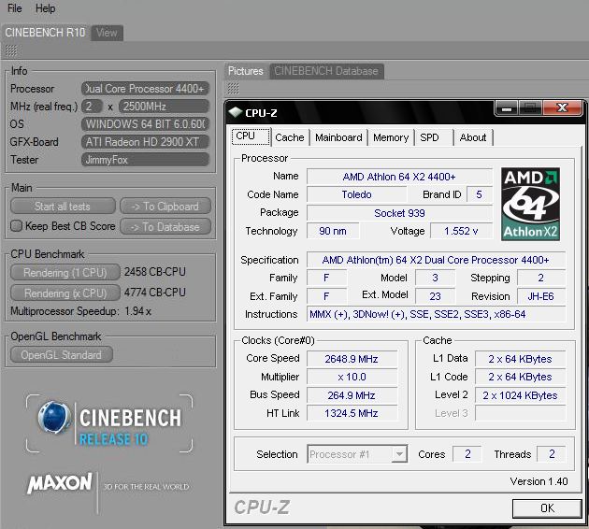The height and width of the screenshot is (529, 589).
Task: Click the Code Name value 'Toledo'
Action: click(x=356, y=194)
